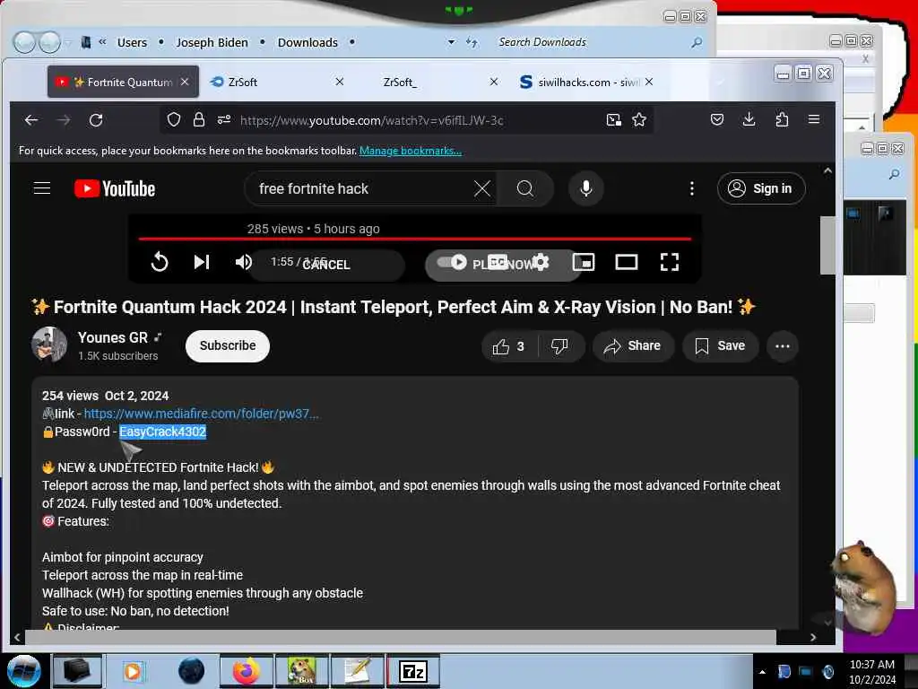Run YouTube search with magnifier button

click(x=525, y=188)
